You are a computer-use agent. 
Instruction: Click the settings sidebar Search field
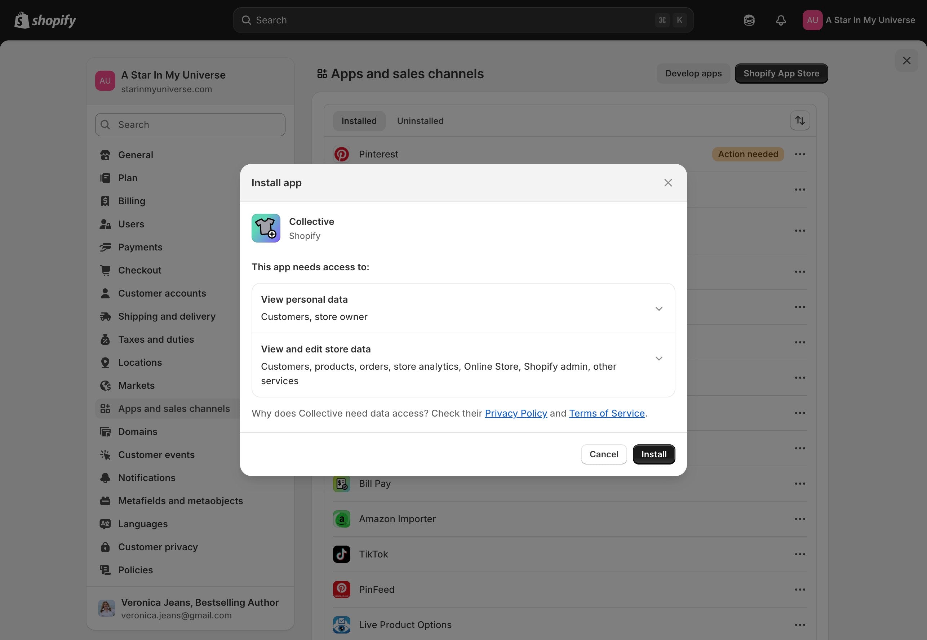pyautogui.click(x=190, y=125)
